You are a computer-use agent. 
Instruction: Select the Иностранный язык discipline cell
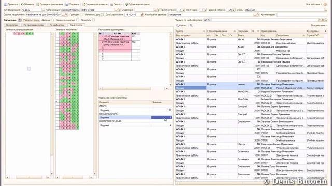coord(290,43)
